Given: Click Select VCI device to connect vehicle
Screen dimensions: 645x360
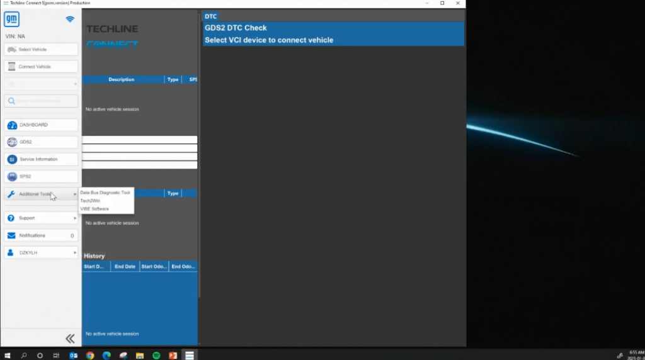Looking at the screenshot, I should coord(269,40).
